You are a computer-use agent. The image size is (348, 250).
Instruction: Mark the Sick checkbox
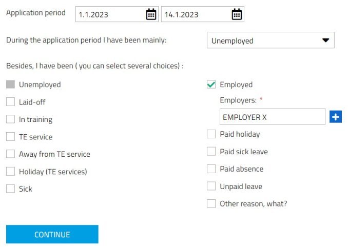coord(10,189)
